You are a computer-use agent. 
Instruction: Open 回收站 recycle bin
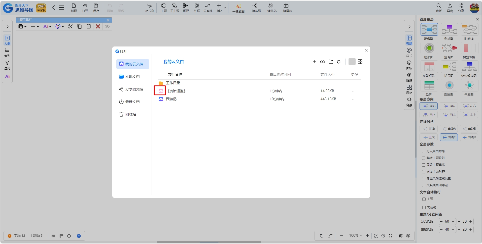(x=132, y=114)
